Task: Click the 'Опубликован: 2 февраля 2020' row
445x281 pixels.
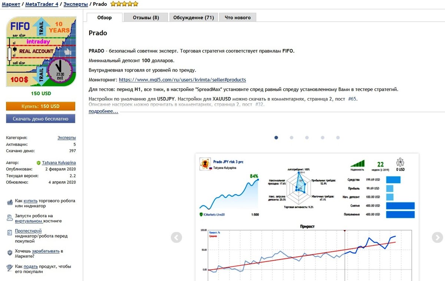Action: click(x=41, y=169)
